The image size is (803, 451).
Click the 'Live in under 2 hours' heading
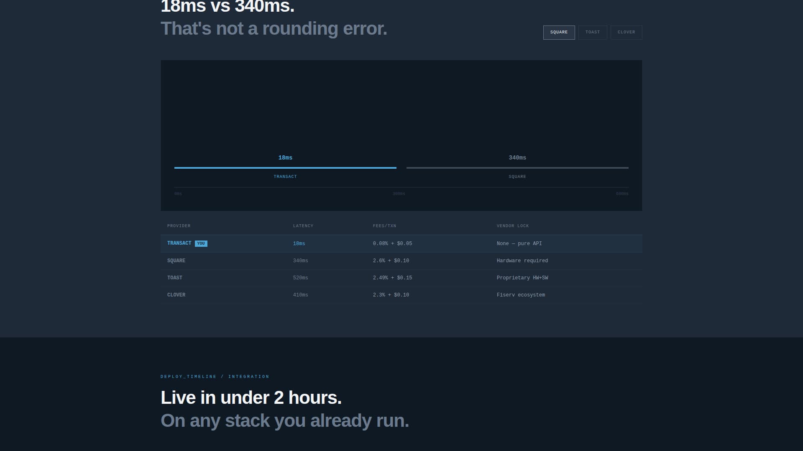[x=251, y=398]
